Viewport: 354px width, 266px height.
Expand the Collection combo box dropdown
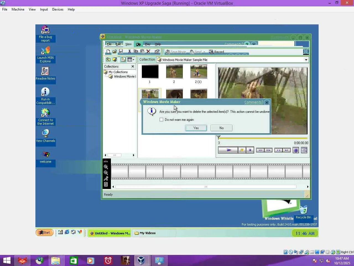[306, 60]
